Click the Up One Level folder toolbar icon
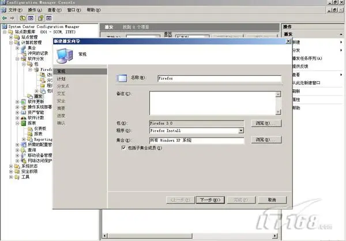 [x=22, y=18]
